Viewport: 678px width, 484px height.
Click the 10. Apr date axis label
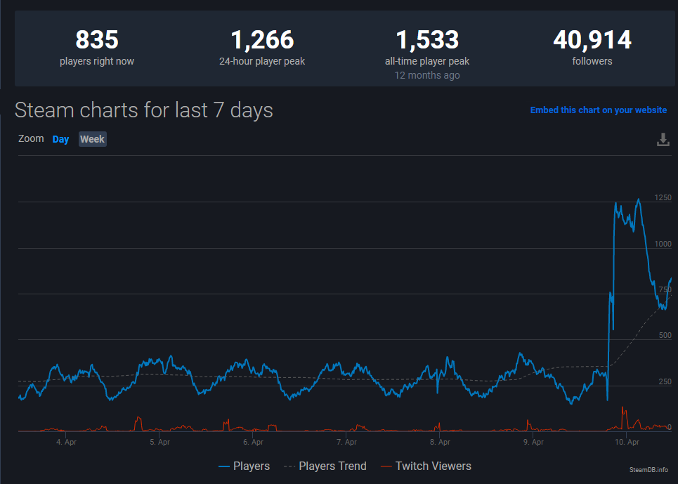click(626, 443)
